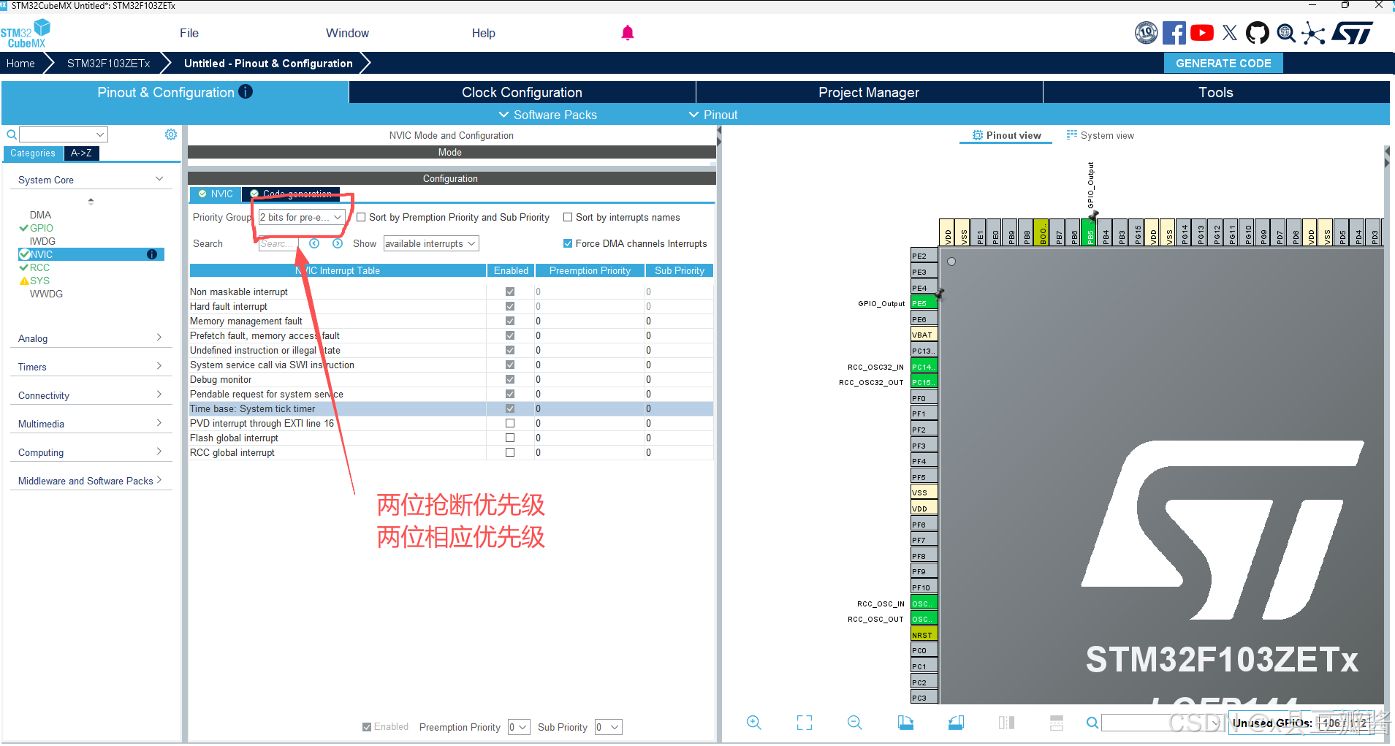1395x746 pixels.
Task: Open the Help menu
Action: [483, 33]
